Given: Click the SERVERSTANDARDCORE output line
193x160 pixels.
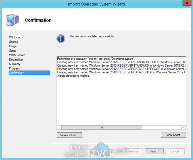Looking at the screenshot, I should [121, 62].
